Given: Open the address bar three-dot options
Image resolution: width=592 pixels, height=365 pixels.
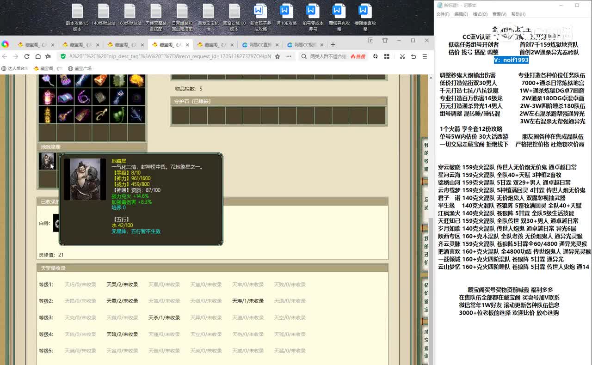Looking at the screenshot, I should [x=289, y=56].
